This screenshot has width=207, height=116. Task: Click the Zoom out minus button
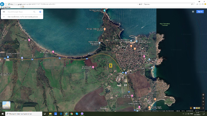(x=203, y=105)
